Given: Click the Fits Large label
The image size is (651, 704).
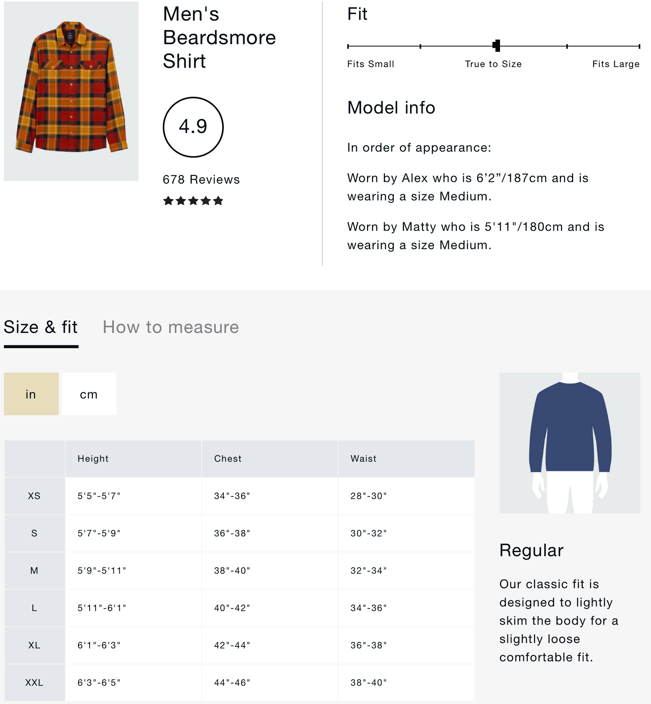Looking at the screenshot, I should (x=615, y=64).
